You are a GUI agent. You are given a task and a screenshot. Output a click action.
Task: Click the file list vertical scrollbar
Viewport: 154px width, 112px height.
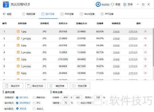(153, 47)
